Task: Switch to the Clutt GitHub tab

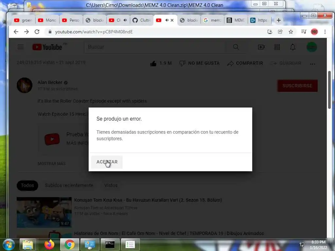Action: pyautogui.click(x=142, y=20)
